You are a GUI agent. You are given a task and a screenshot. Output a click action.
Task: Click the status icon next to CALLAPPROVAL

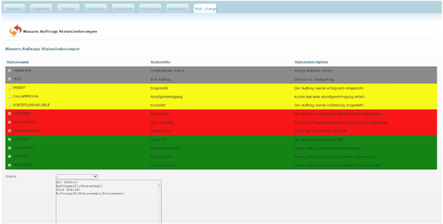point(9,96)
